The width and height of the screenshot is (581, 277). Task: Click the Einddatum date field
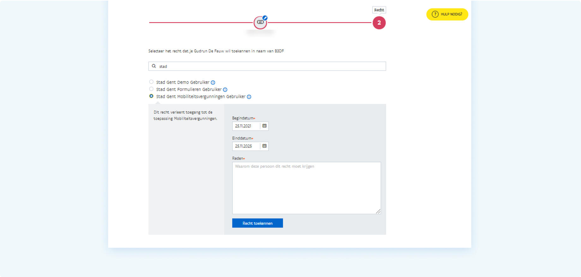246,146
